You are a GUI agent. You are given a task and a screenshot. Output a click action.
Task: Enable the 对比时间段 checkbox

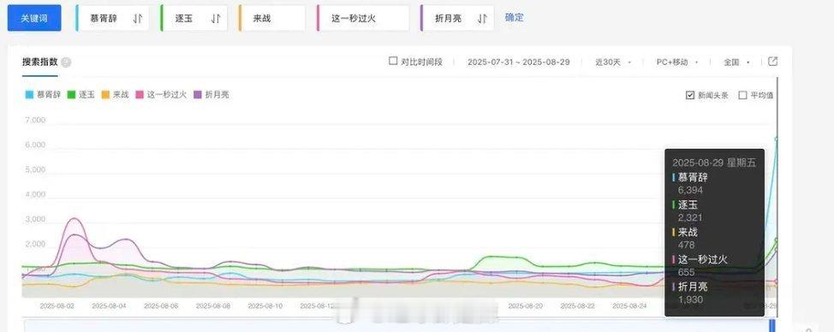[393, 61]
